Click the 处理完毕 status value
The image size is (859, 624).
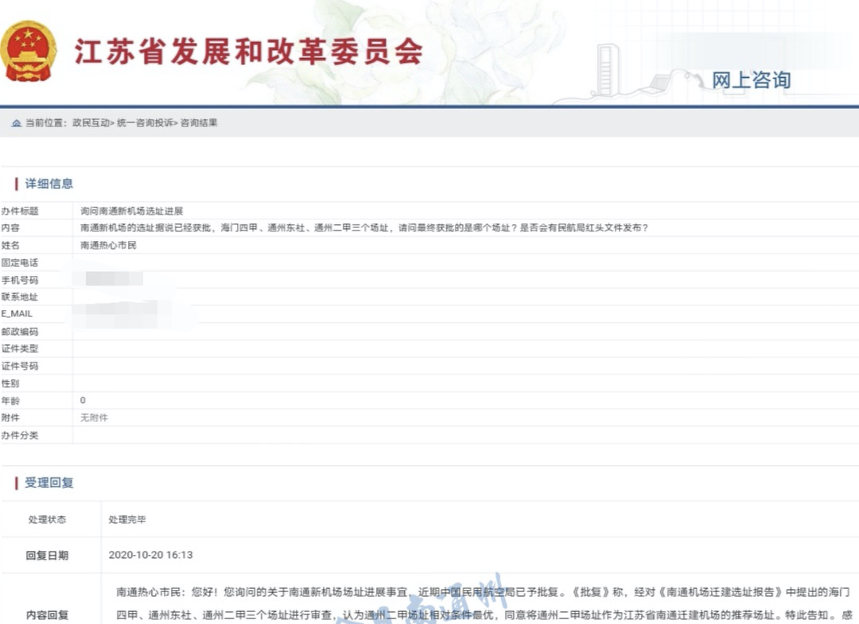(x=127, y=520)
